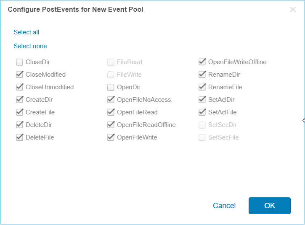The height and width of the screenshot is (225, 305).
Task: Click the Select none link
Action: click(x=30, y=46)
